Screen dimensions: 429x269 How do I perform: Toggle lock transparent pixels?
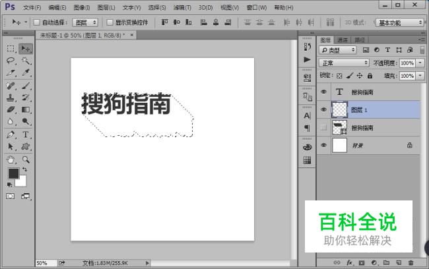339,76
